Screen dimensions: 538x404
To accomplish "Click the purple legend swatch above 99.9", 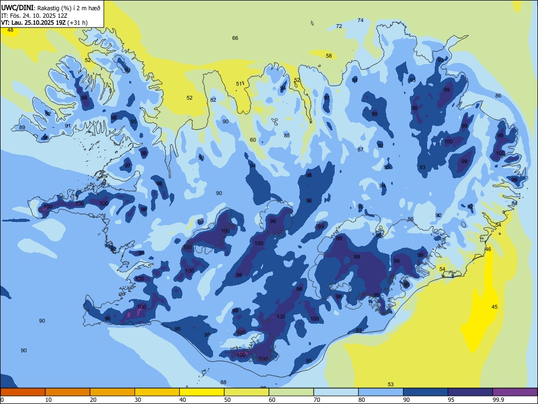I will [x=515, y=392].
